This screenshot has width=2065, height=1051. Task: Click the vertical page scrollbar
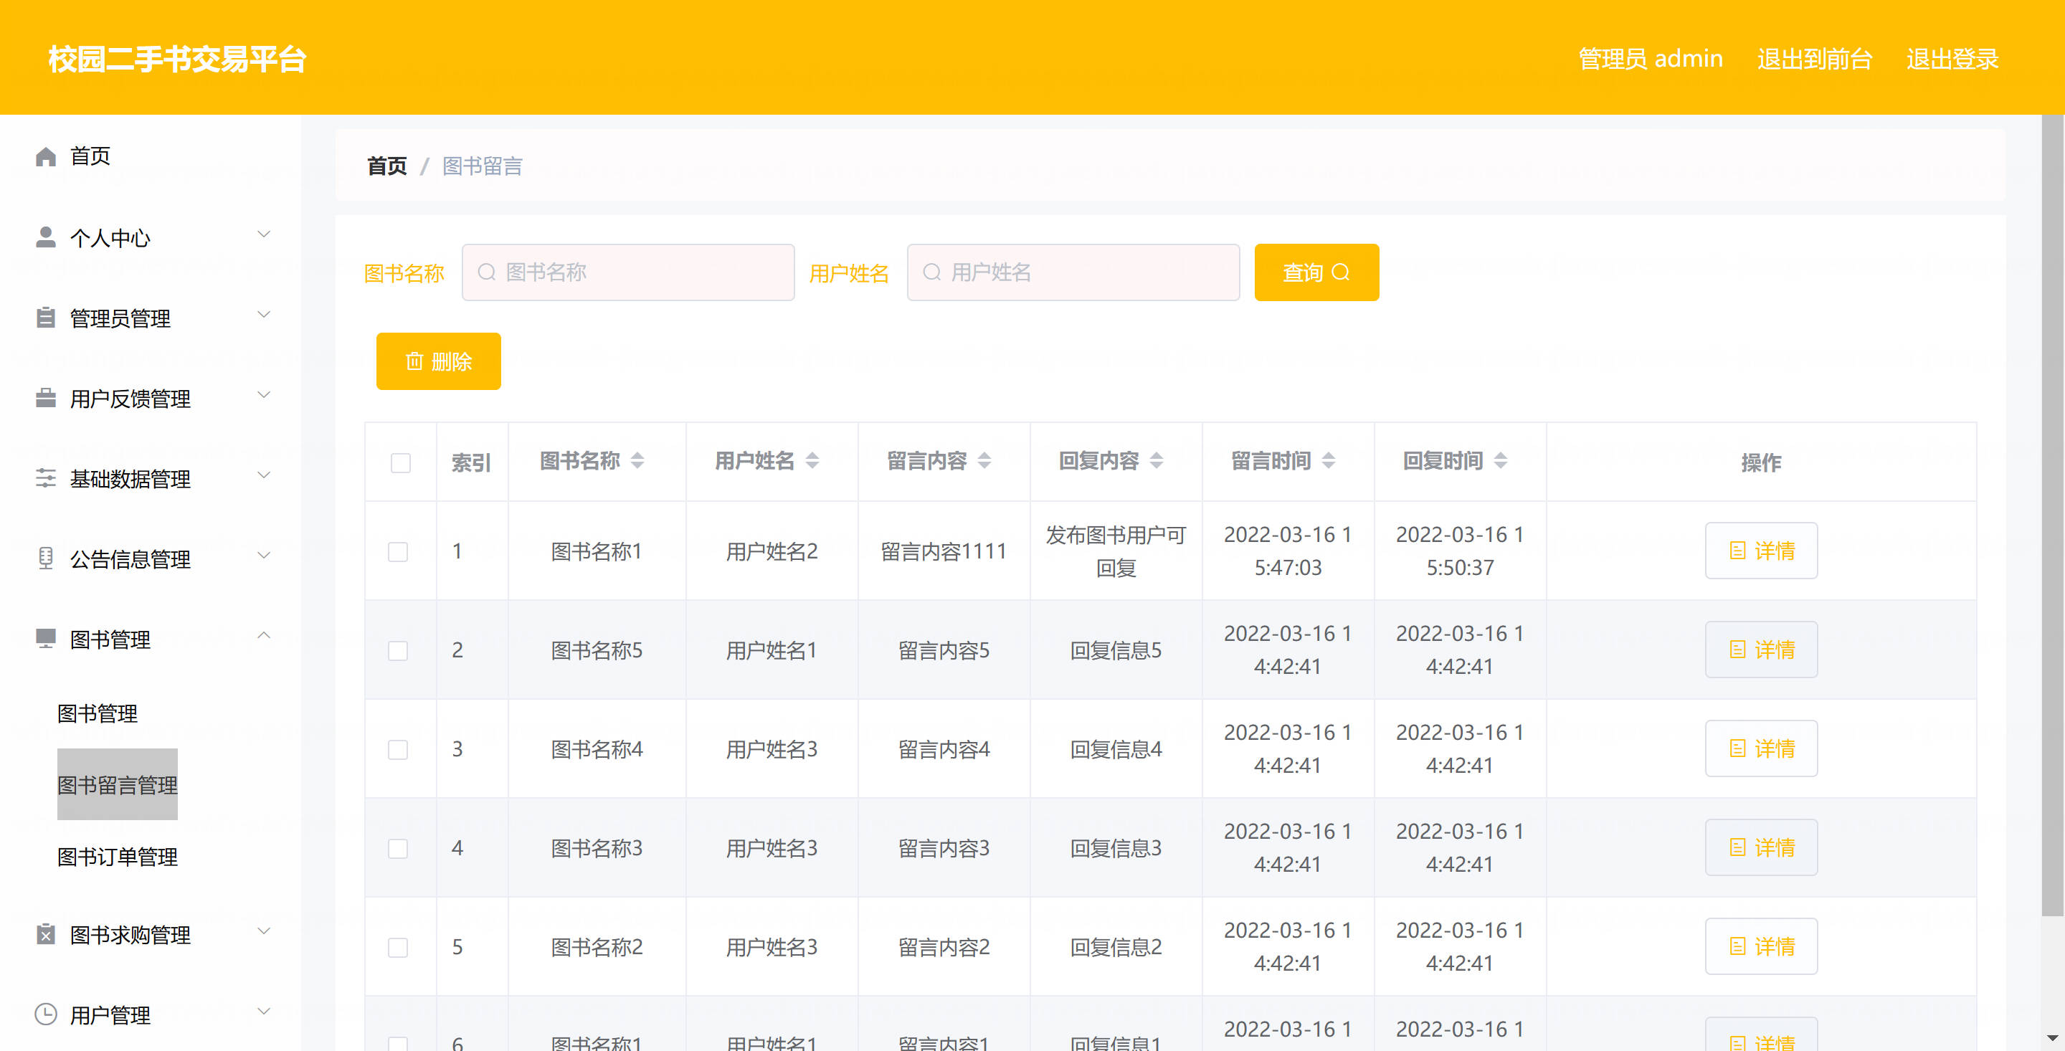pyautogui.click(x=2052, y=517)
